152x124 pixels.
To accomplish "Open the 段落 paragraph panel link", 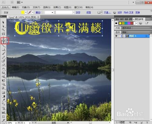I will 88,12.
